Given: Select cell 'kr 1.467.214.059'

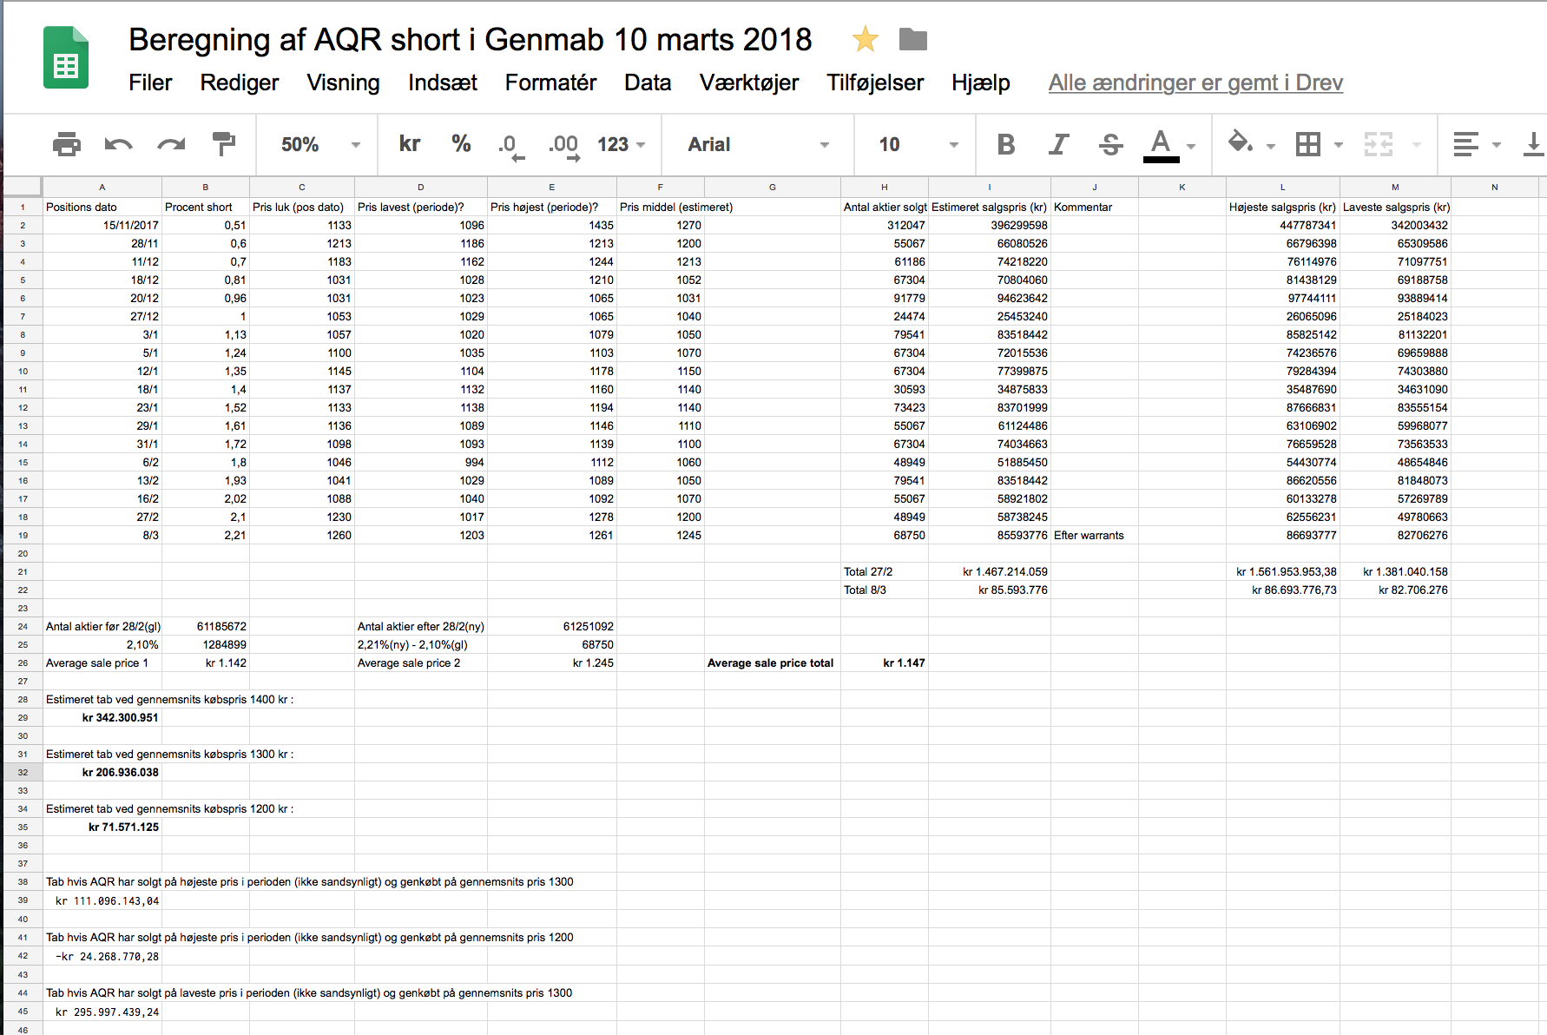Looking at the screenshot, I should [990, 571].
